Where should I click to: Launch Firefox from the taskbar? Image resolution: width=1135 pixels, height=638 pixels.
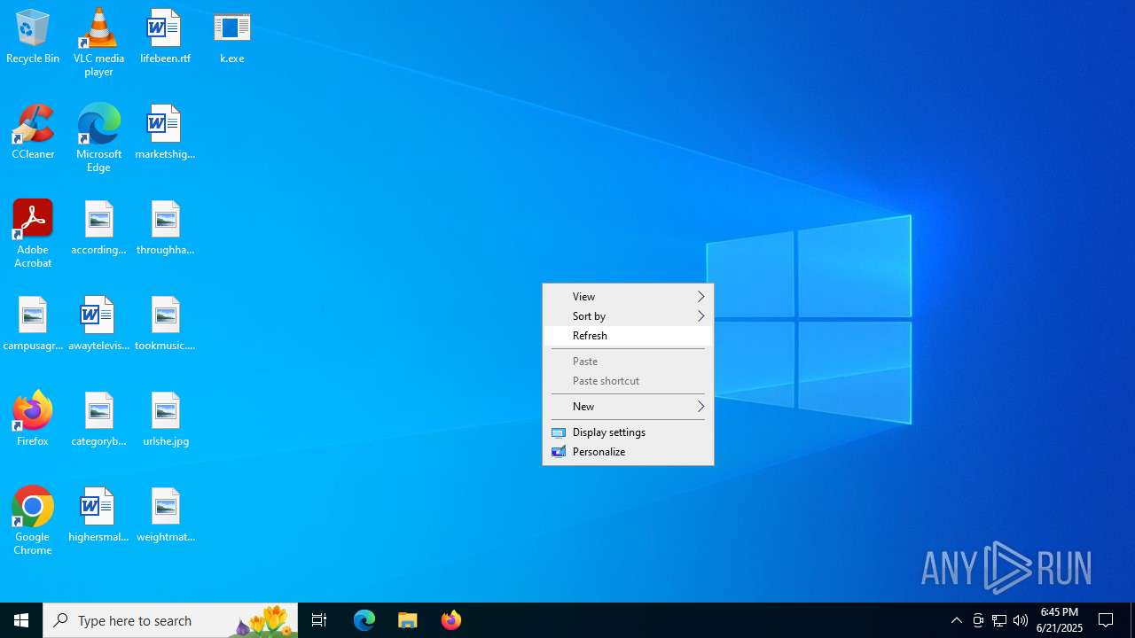tap(451, 620)
